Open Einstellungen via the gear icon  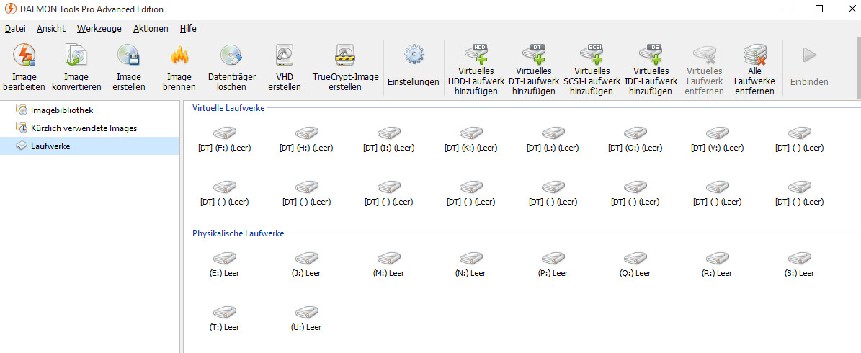413,56
